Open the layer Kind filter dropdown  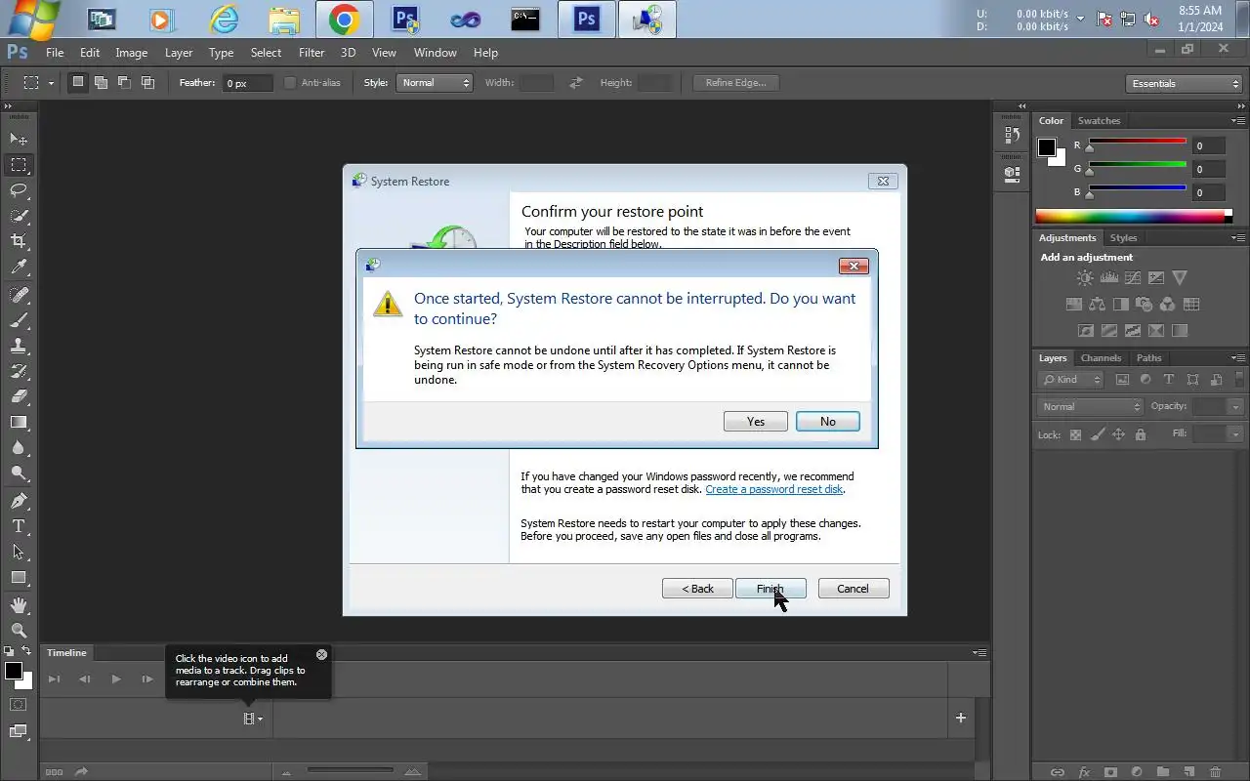(1071, 380)
